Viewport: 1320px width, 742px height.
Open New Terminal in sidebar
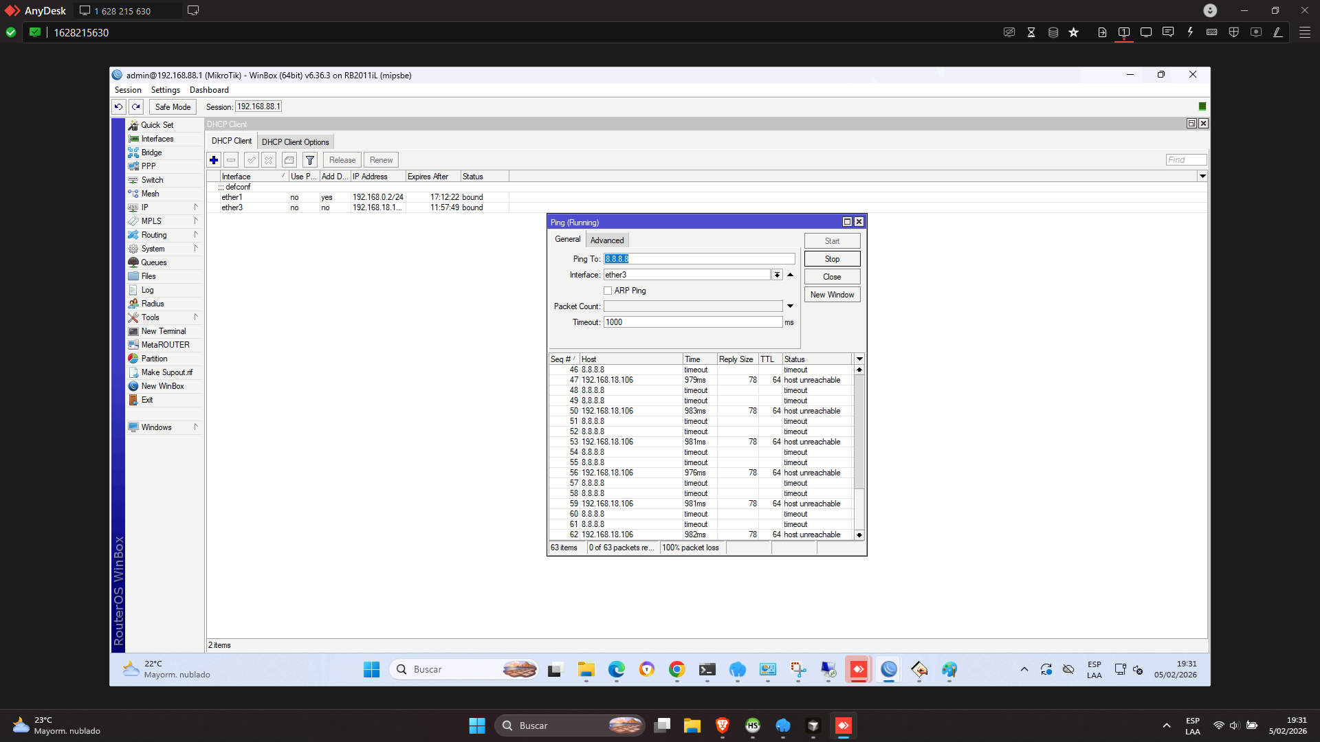[x=163, y=331]
